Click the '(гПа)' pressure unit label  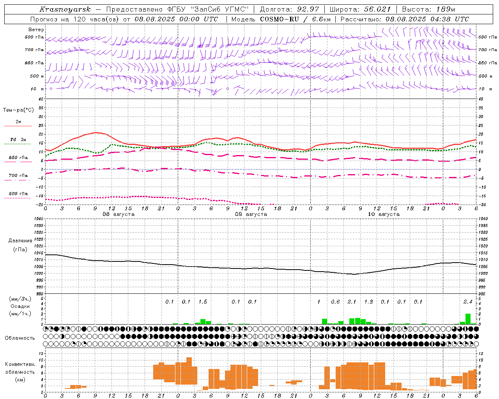click(20, 250)
